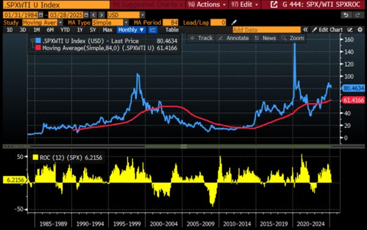
Task: Click the MA Period field showing 84
Action: (171, 23)
